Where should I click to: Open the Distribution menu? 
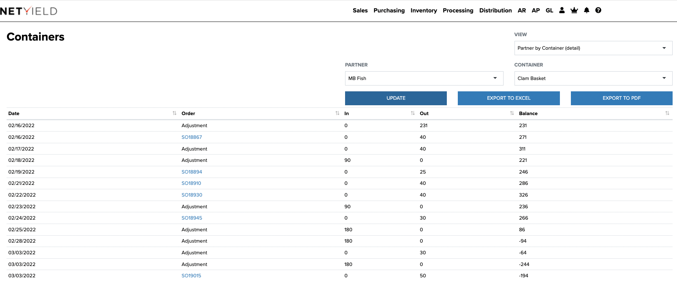tap(495, 10)
